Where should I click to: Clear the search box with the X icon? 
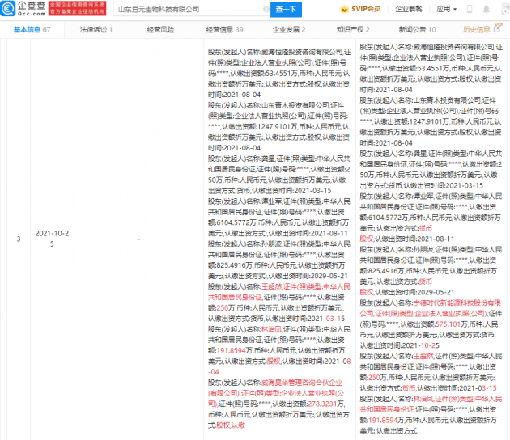pyautogui.click(x=266, y=9)
